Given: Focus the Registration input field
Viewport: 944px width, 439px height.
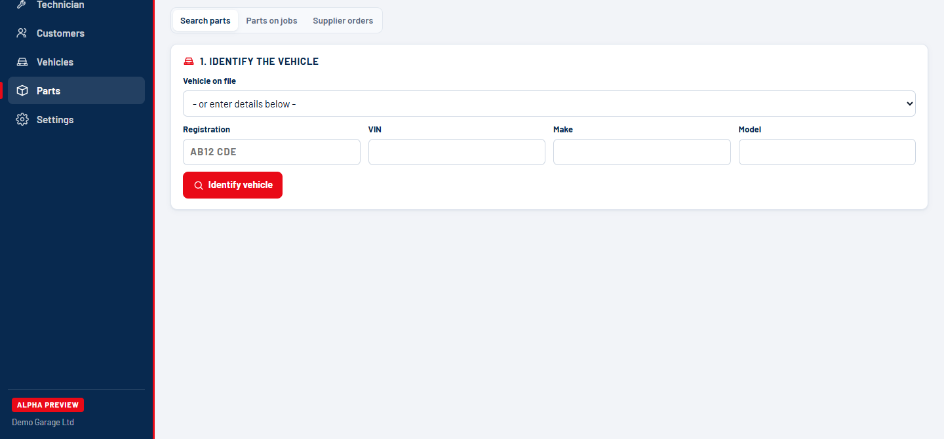Looking at the screenshot, I should coord(271,152).
